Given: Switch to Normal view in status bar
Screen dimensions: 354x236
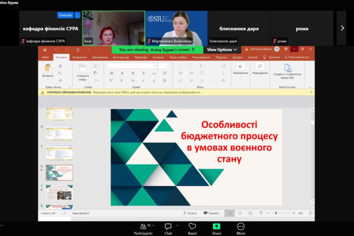Looking at the screenshot, I should (230, 213).
